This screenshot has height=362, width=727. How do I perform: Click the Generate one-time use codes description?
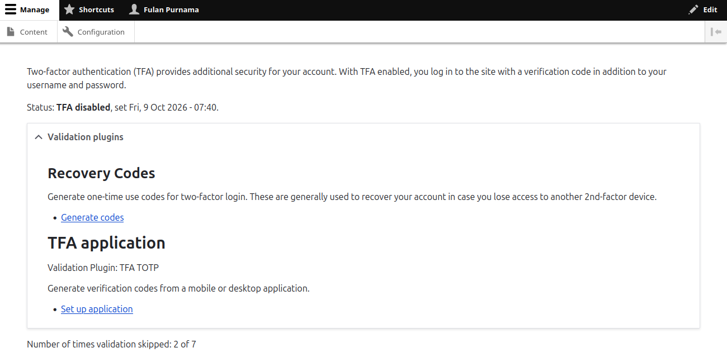click(x=352, y=197)
